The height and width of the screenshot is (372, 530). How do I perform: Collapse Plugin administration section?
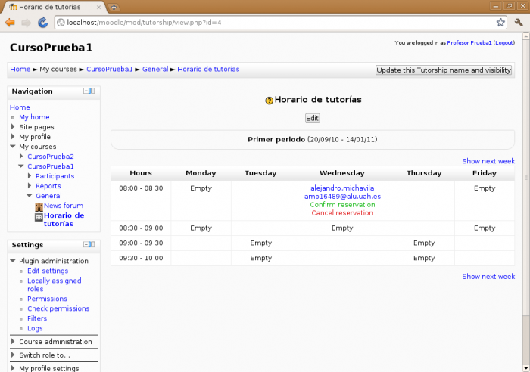(13, 261)
